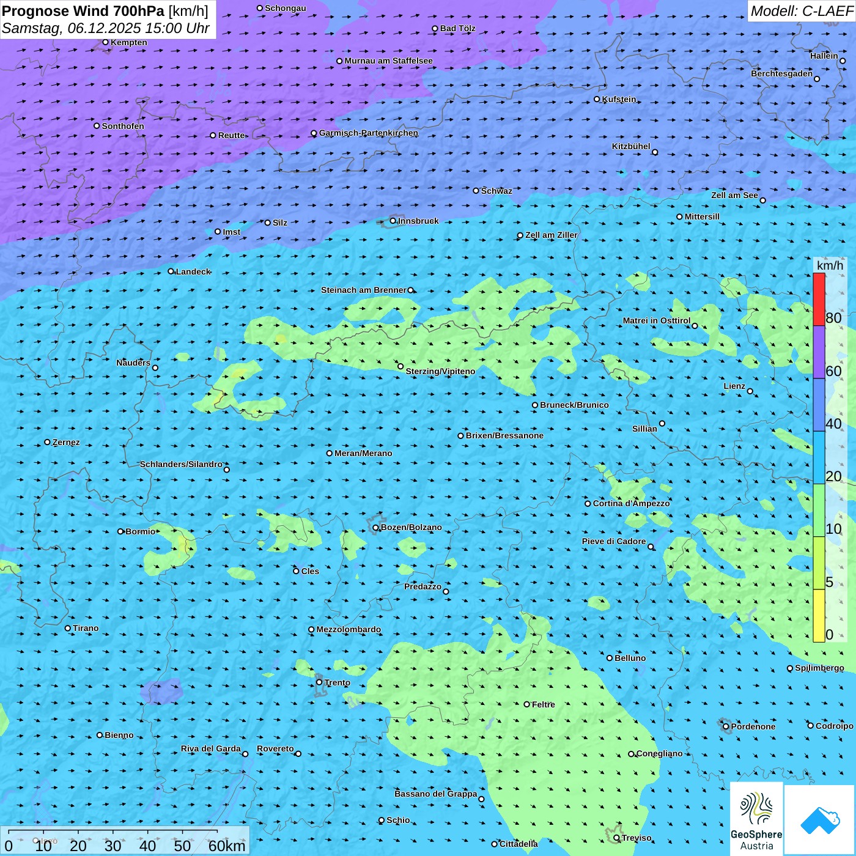Click the 'Modell: C-LAEF' label
Viewport: 856px width, 856px height.
[x=802, y=11]
